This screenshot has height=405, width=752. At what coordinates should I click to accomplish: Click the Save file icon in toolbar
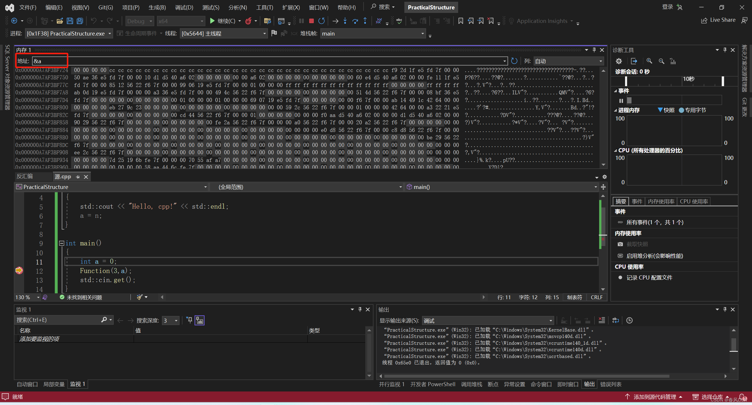coord(70,21)
